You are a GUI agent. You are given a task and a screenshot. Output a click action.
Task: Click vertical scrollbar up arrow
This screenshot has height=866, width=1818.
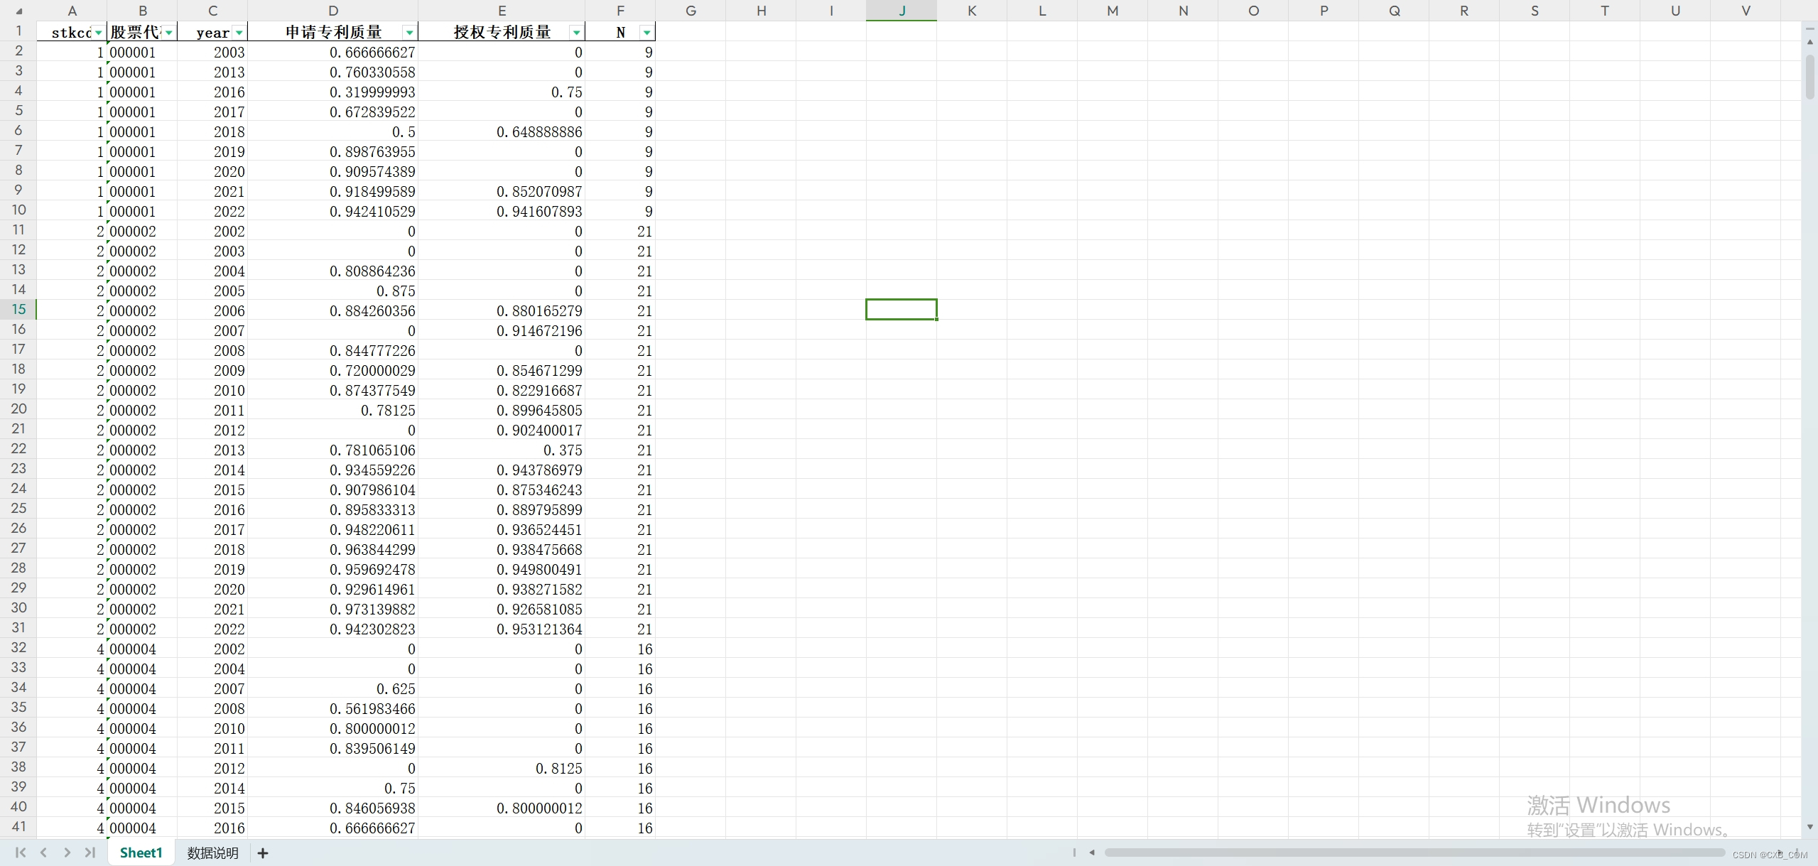(x=1809, y=42)
